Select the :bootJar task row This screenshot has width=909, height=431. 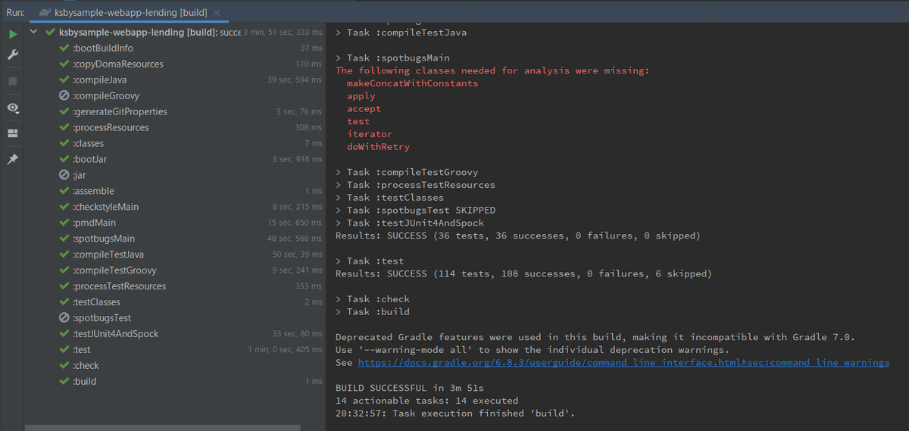point(176,159)
